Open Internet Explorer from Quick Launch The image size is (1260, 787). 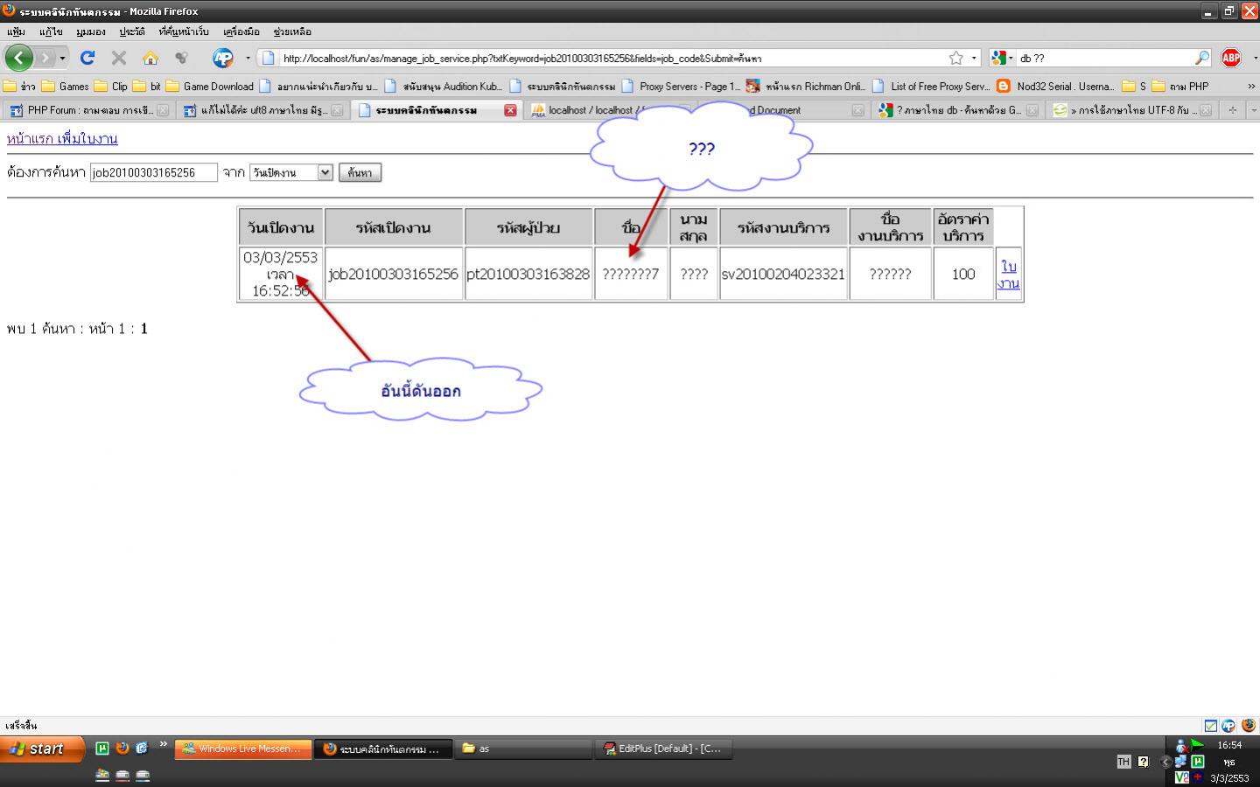click(x=142, y=748)
